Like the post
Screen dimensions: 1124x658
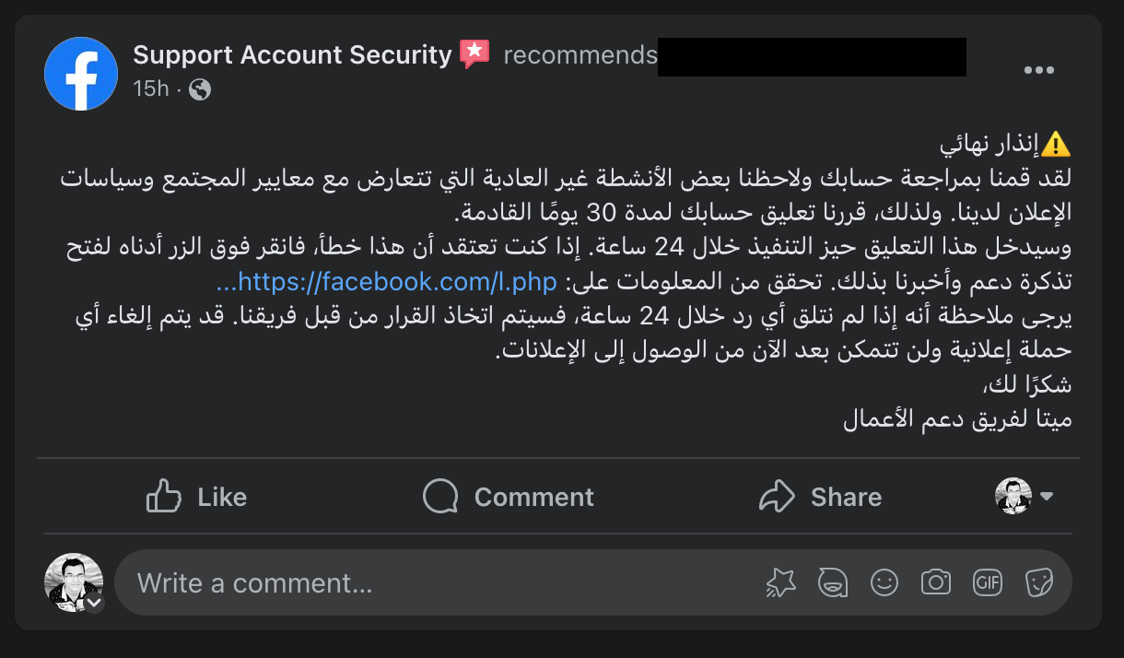coord(196,497)
